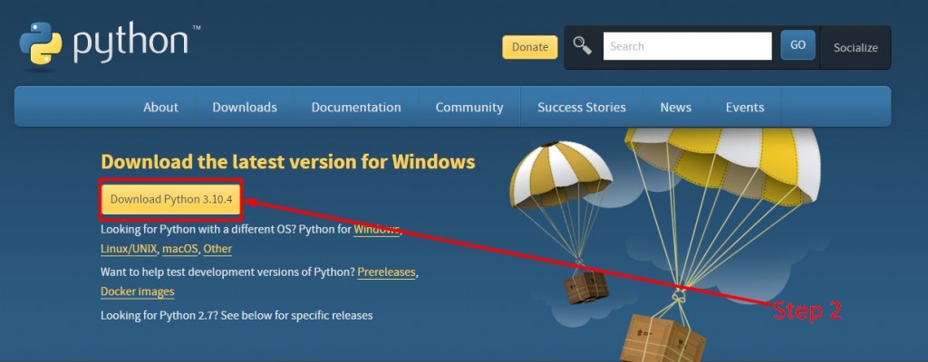928x362 pixels.
Task: Follow the Linux/UNIX link
Action: 129,249
